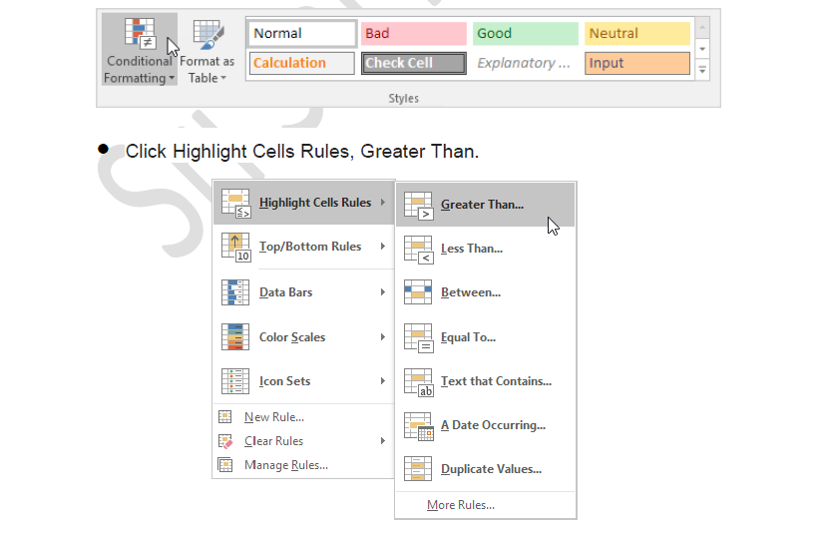824x539 pixels.
Task: Click the Conditional Formatting icon
Action: (140, 34)
